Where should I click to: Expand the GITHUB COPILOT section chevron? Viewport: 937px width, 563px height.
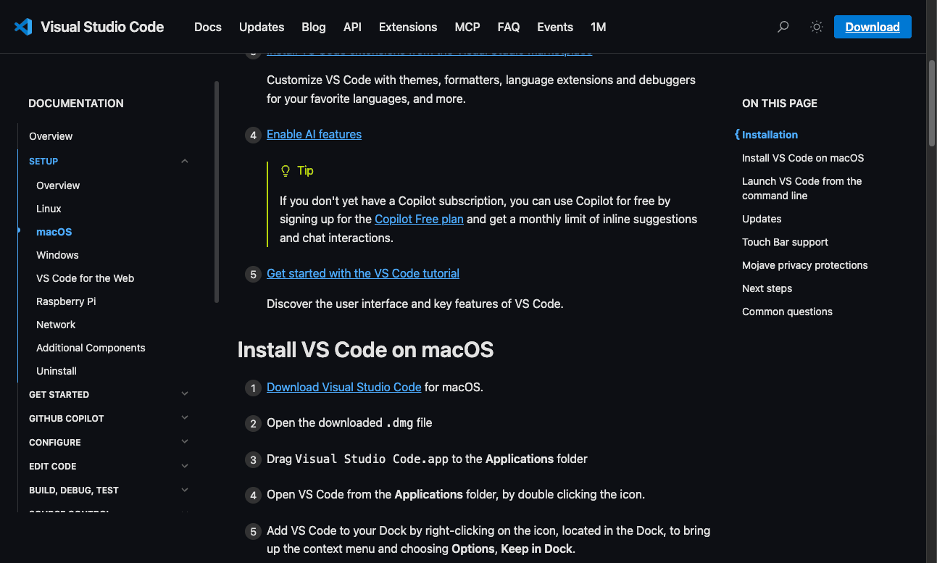[185, 418]
